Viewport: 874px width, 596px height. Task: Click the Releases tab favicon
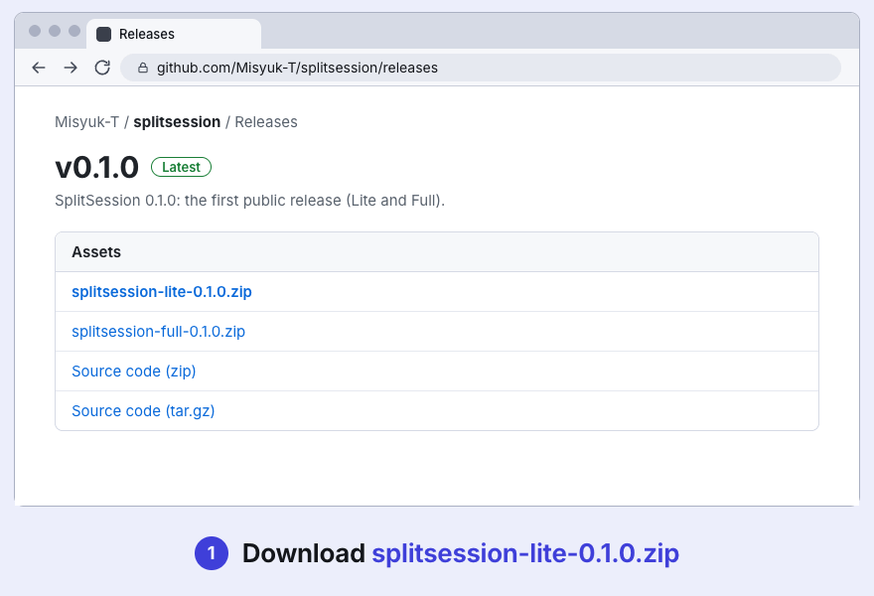click(x=103, y=34)
